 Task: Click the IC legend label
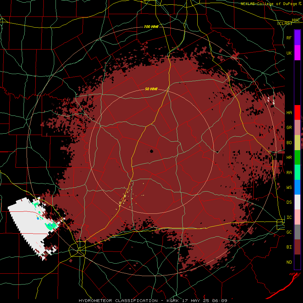(289, 217)
